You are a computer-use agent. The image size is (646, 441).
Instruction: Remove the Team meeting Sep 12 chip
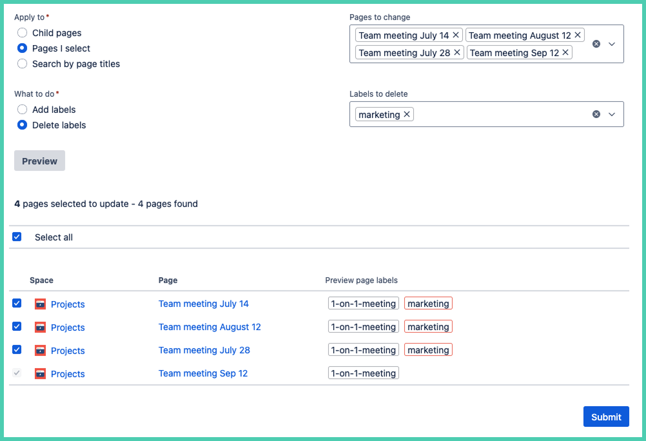565,53
